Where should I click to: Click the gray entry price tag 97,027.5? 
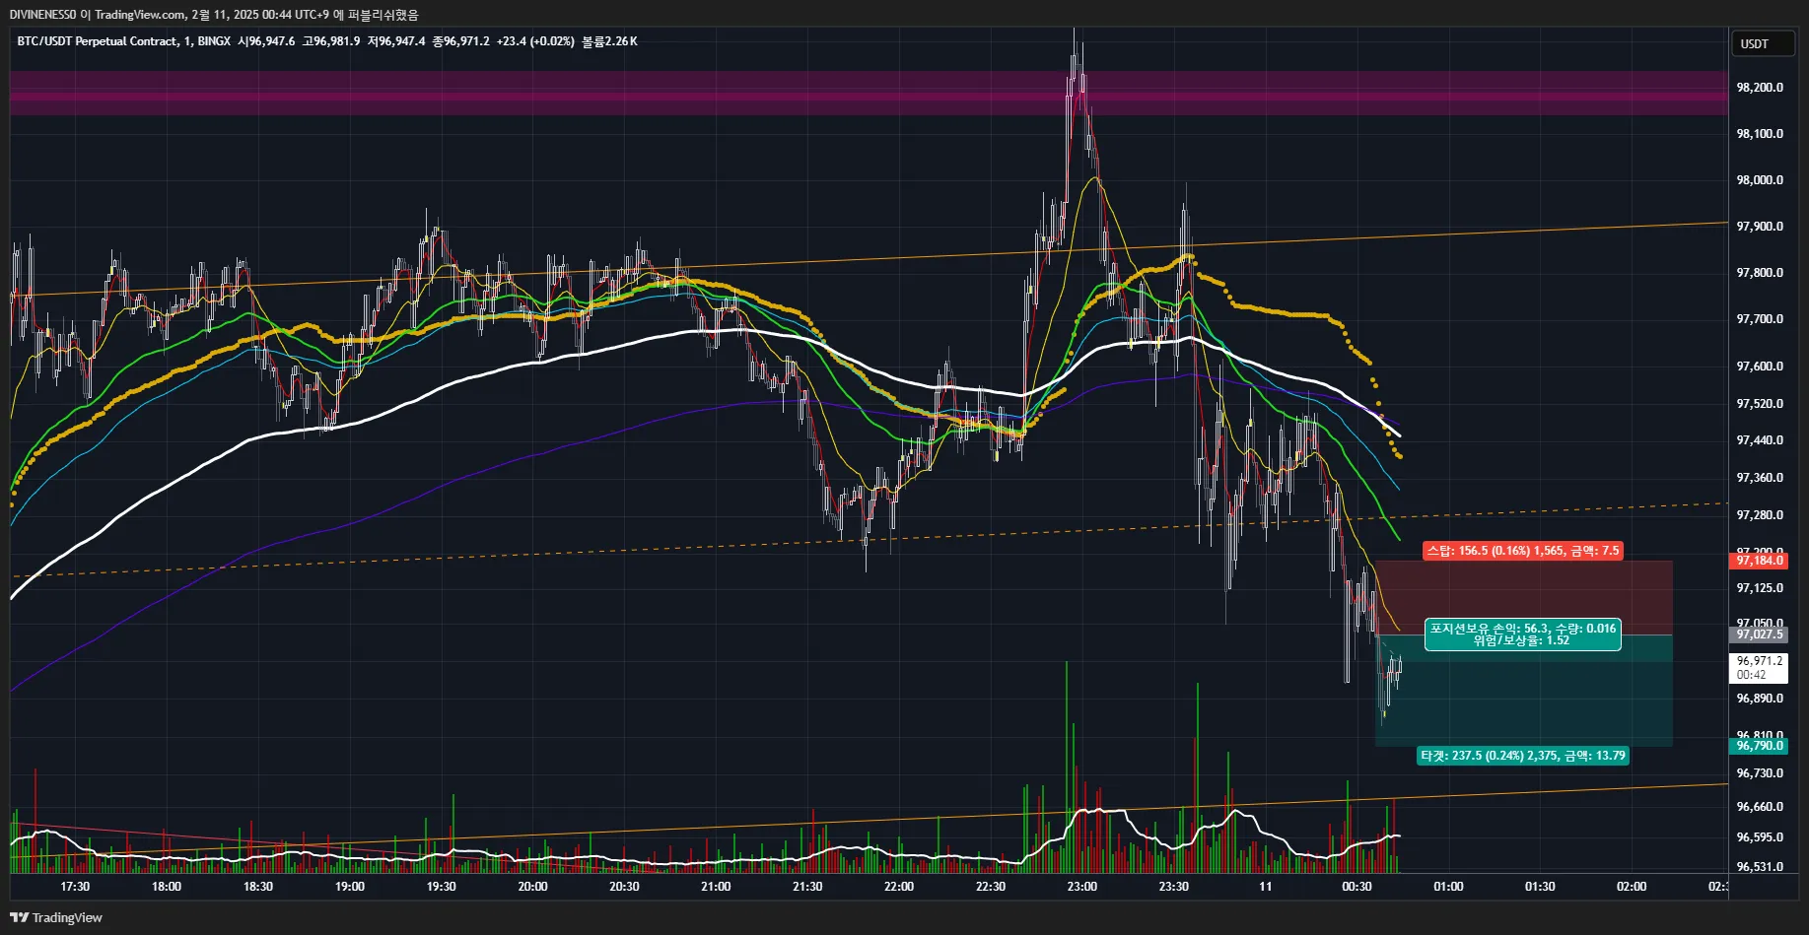click(1760, 634)
